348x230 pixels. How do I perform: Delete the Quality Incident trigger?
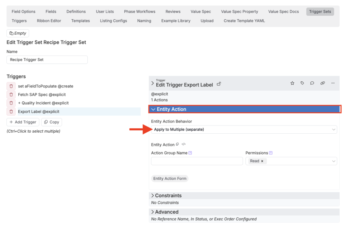(x=11, y=103)
